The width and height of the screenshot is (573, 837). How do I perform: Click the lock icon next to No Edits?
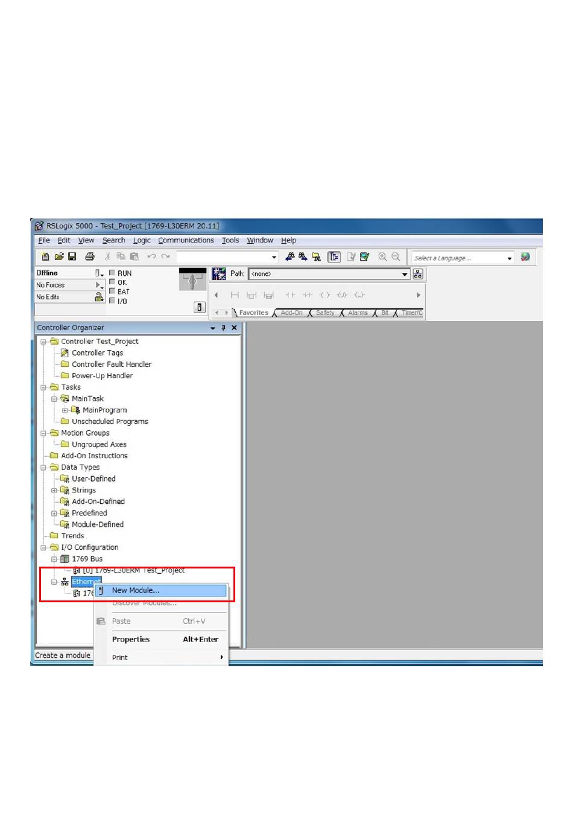(99, 297)
